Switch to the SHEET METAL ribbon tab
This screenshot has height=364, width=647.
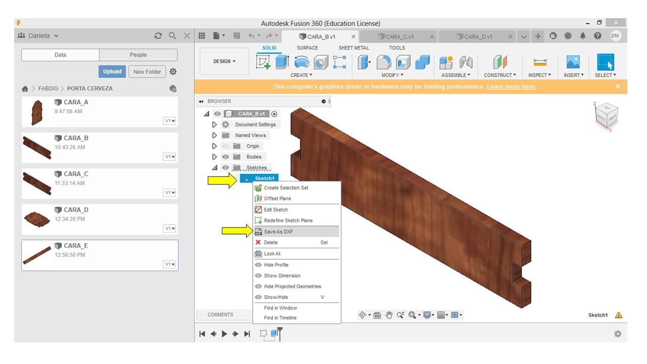click(x=354, y=48)
